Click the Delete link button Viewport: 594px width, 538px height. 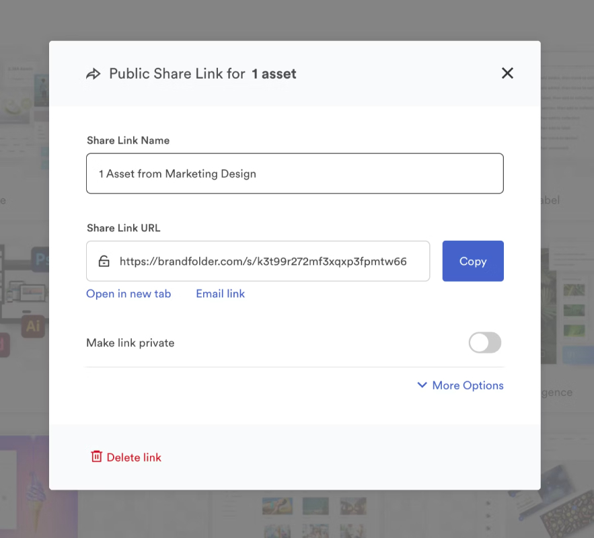click(x=126, y=457)
